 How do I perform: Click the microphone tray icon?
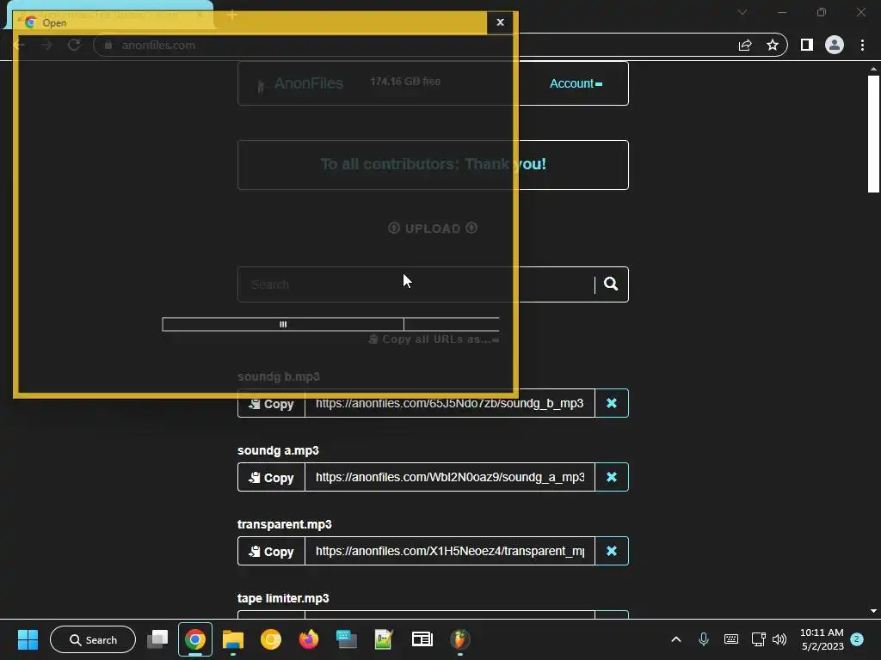click(x=704, y=639)
